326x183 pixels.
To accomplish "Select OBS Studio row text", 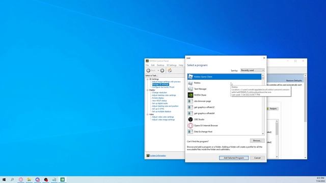I will click(x=199, y=119).
